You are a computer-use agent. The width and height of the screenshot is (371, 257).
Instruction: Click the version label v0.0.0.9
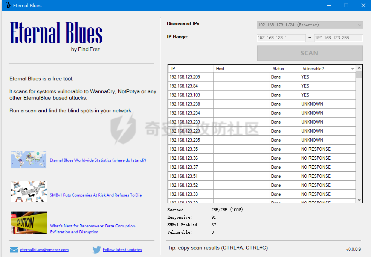[x=354, y=249]
